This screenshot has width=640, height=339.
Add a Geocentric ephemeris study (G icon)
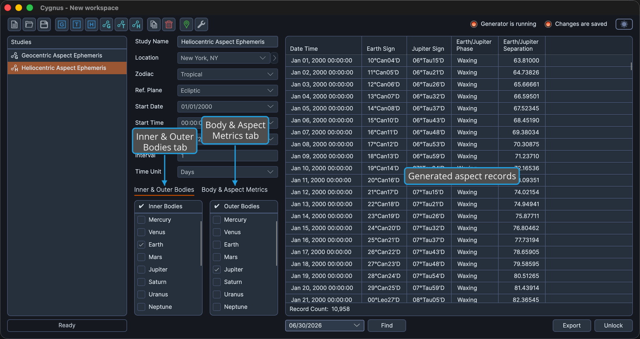[62, 24]
